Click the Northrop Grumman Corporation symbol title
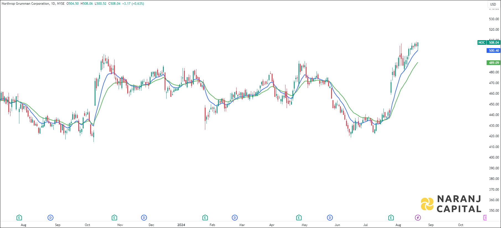 pos(26,4)
